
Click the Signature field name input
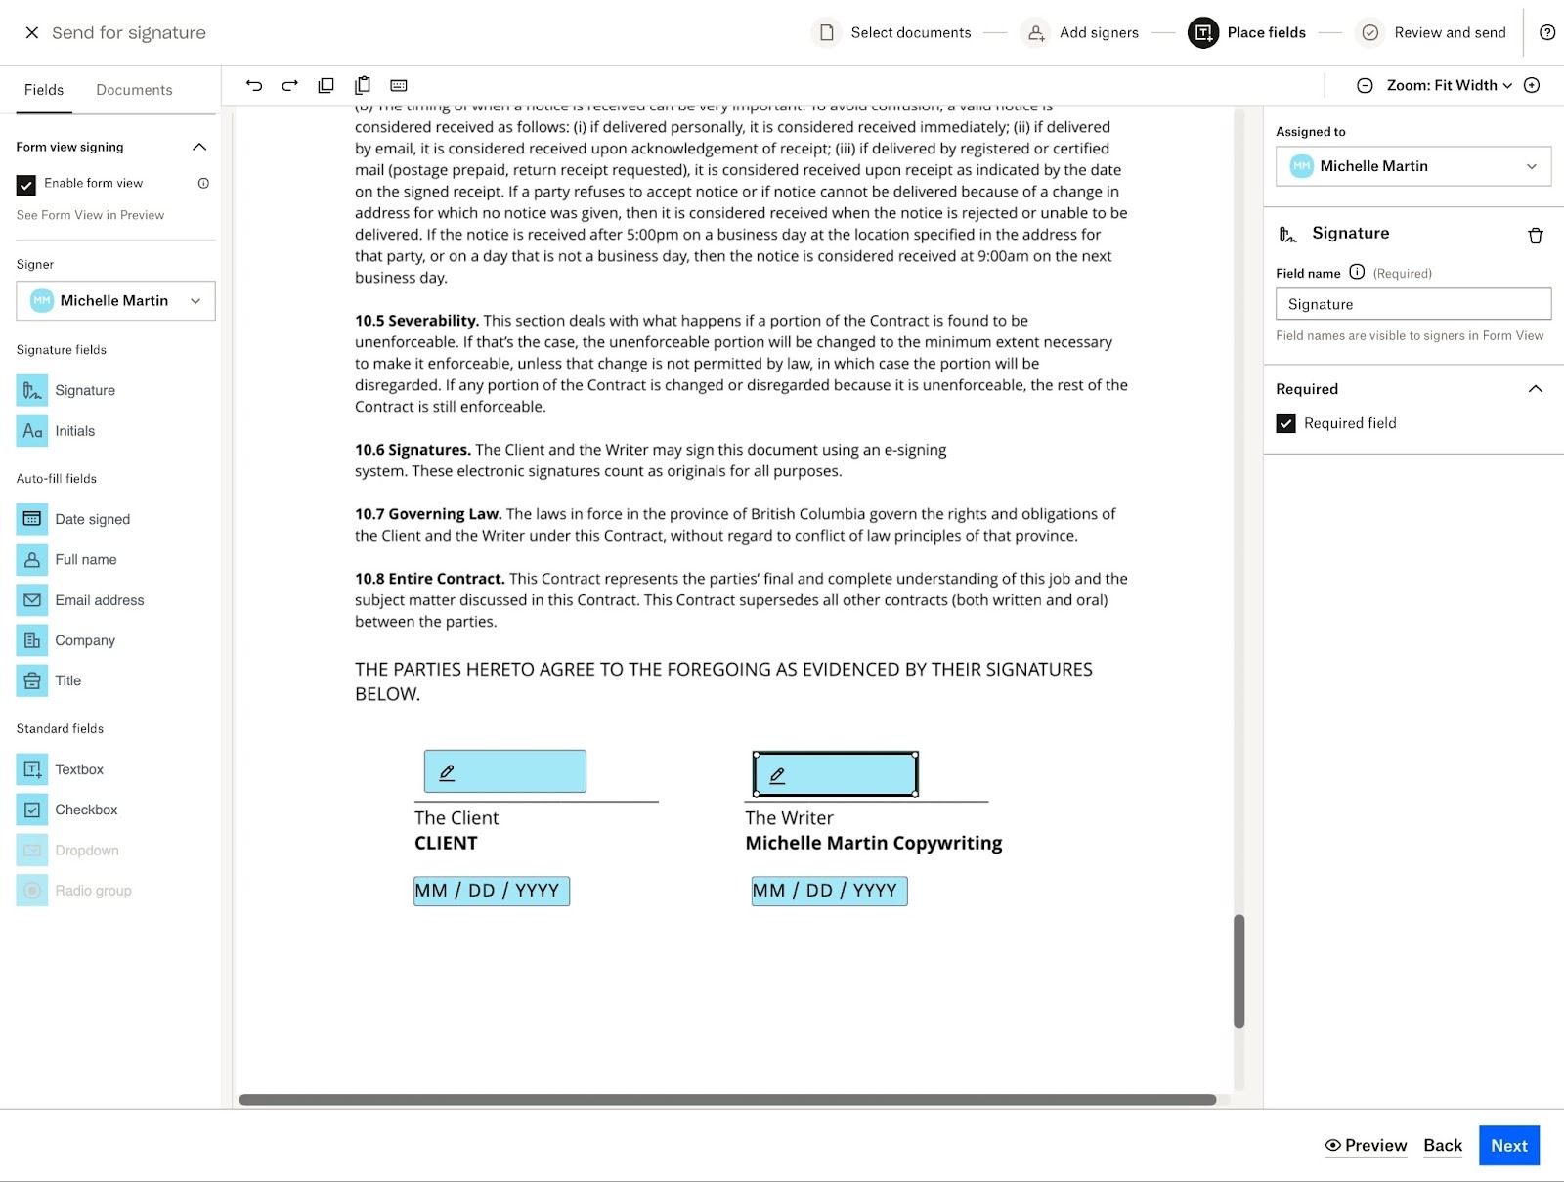coord(1412,304)
